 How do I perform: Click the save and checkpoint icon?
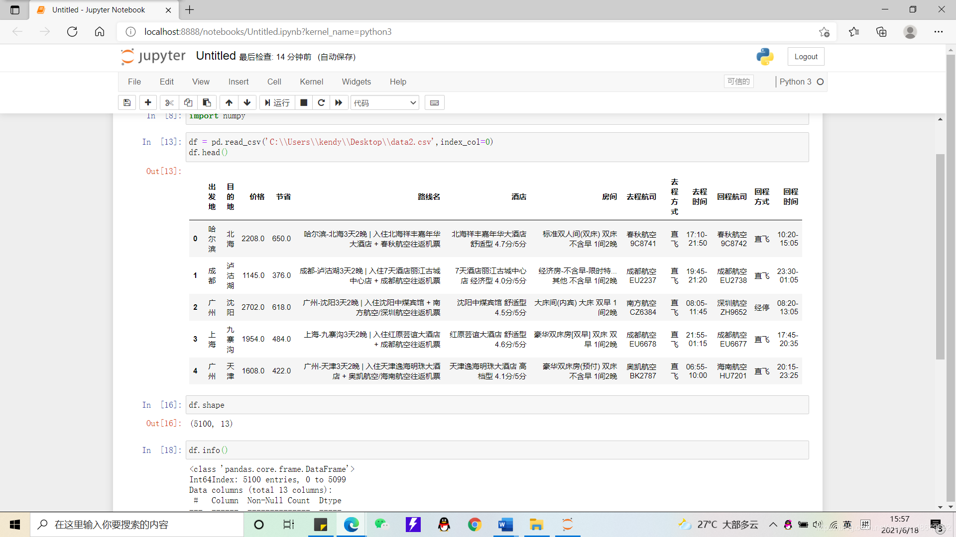click(127, 102)
